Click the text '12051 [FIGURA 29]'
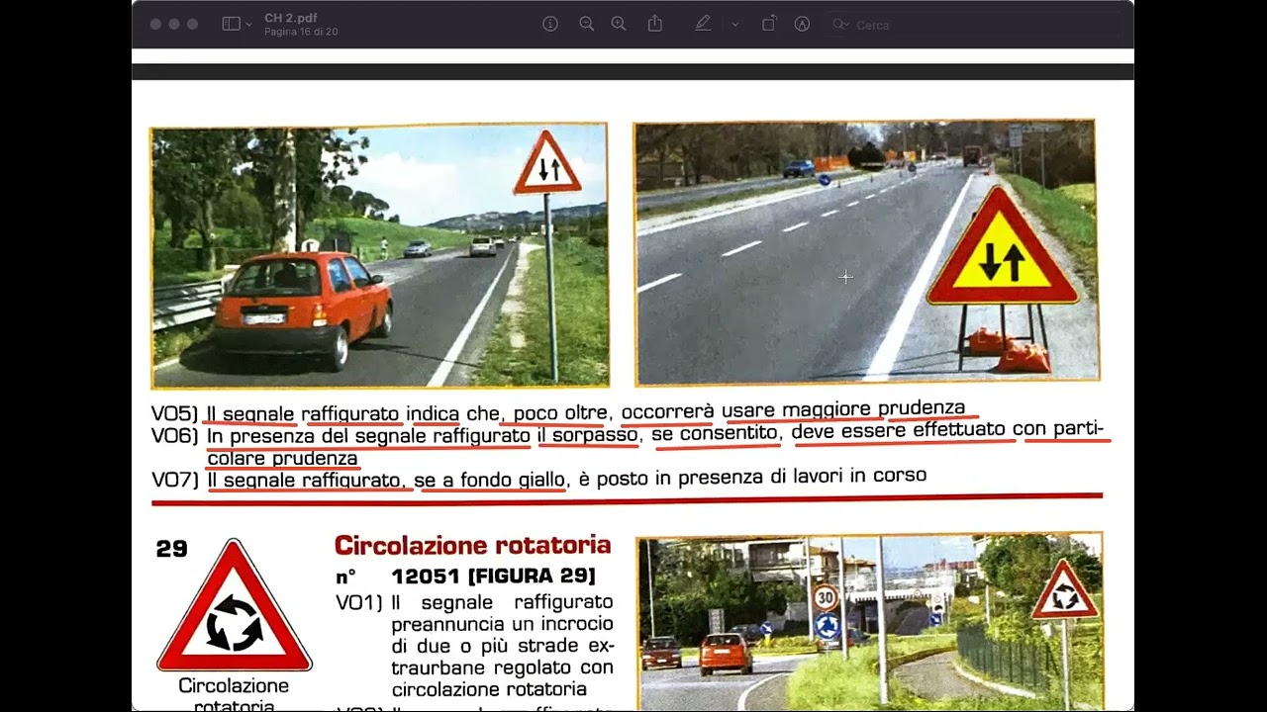 [493, 576]
